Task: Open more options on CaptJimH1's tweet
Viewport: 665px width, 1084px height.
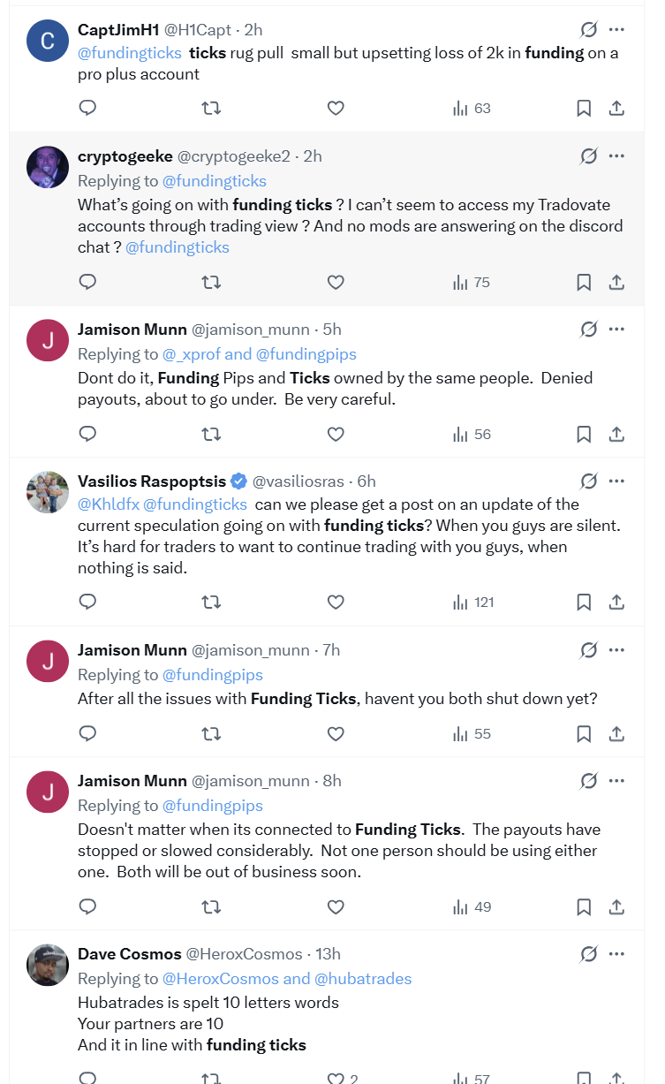Action: [x=617, y=30]
